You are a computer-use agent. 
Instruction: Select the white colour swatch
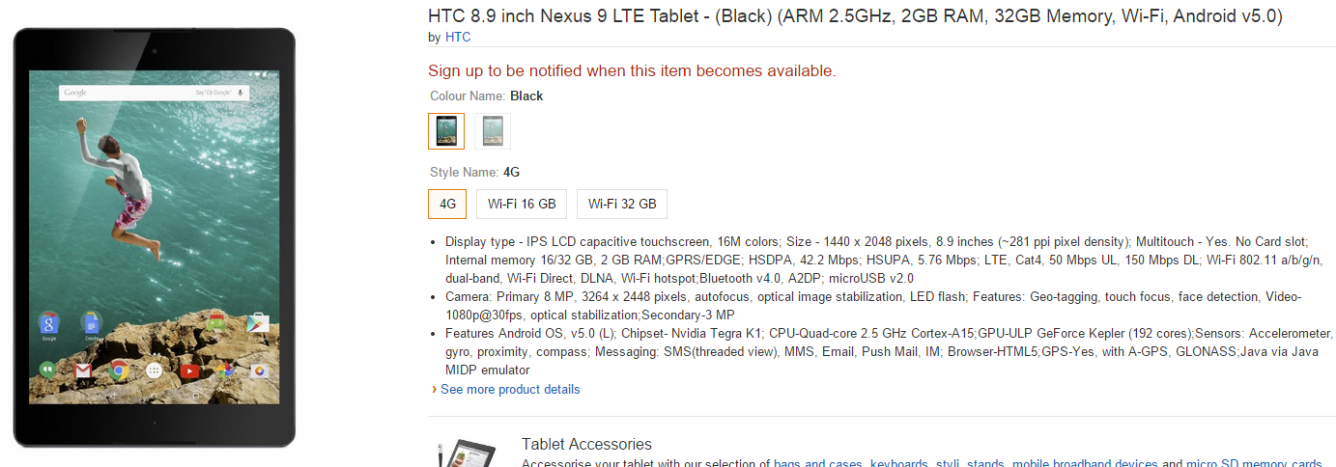click(493, 131)
